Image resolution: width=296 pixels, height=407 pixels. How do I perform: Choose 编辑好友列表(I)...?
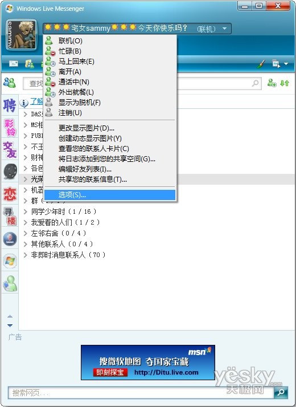110,169
